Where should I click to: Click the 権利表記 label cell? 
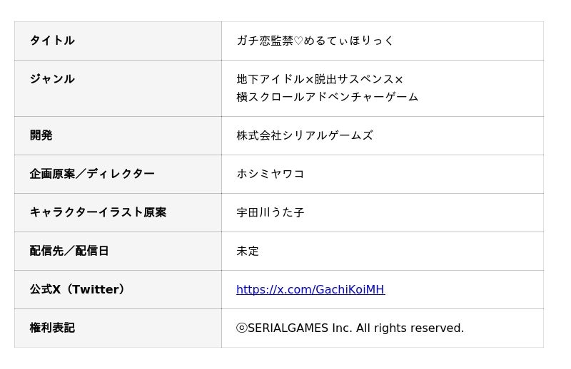52,328
